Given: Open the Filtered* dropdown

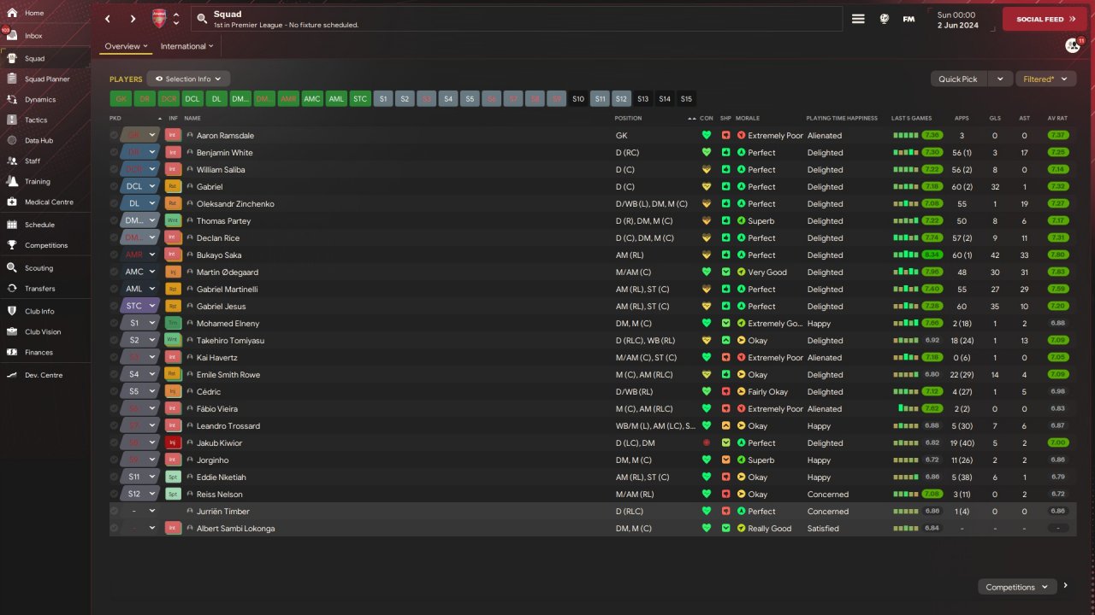Looking at the screenshot, I should point(1045,79).
